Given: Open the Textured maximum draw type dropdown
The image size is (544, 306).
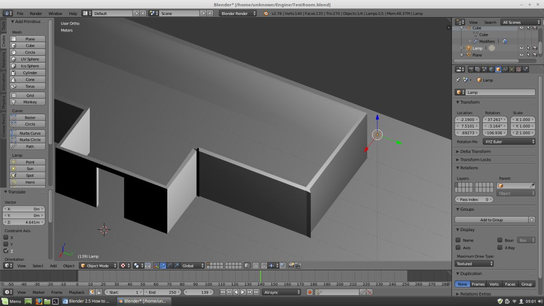Looking at the screenshot, I should [x=474, y=264].
